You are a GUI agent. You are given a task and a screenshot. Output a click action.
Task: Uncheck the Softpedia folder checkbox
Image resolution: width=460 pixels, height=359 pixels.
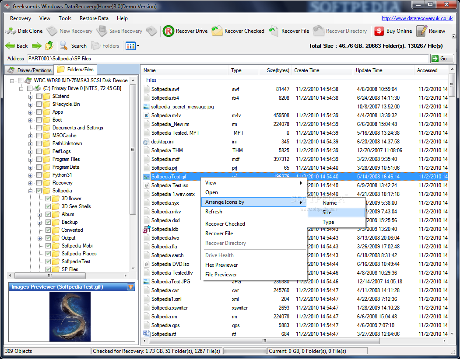39,191
